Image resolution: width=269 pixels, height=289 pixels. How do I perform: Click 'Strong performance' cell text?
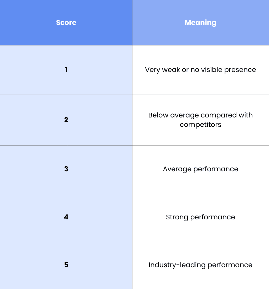200,217
